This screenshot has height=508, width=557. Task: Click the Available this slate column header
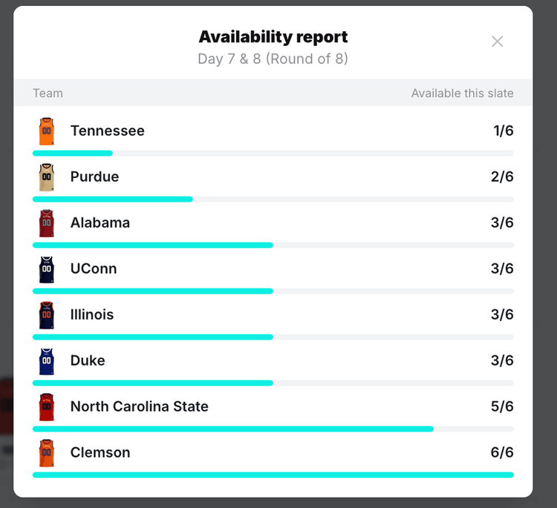[x=462, y=93]
